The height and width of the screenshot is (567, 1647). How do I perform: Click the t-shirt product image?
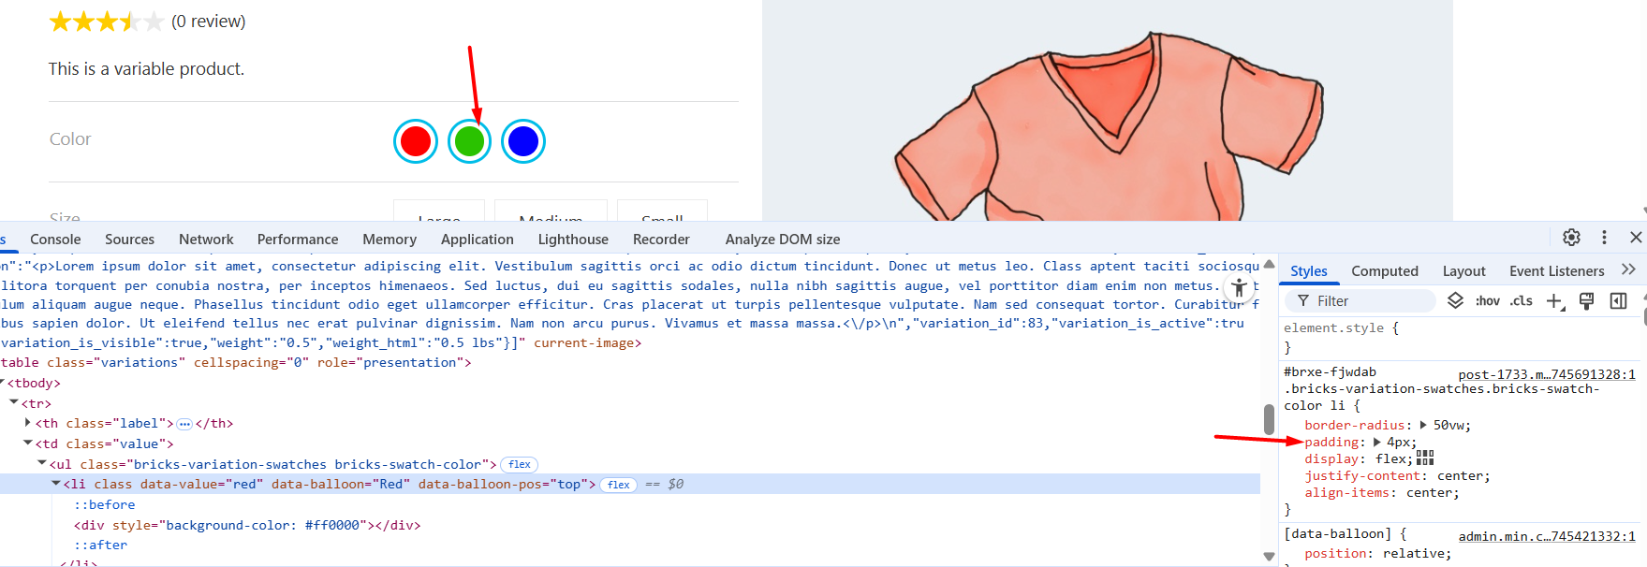point(1108,110)
